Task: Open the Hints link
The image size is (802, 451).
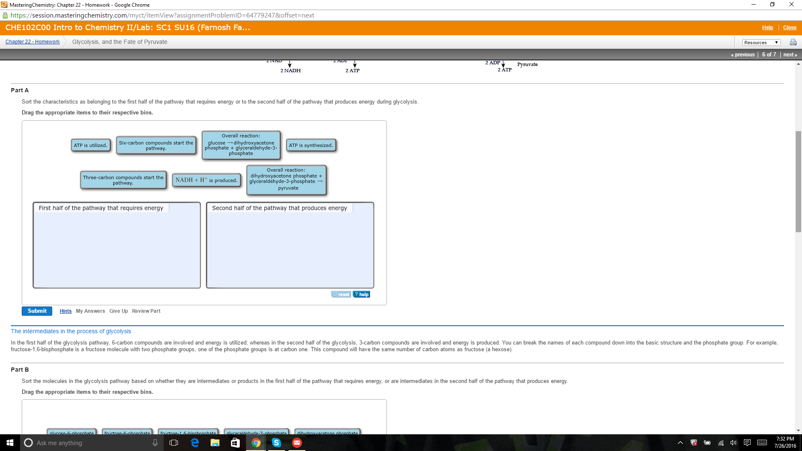Action: [65, 311]
